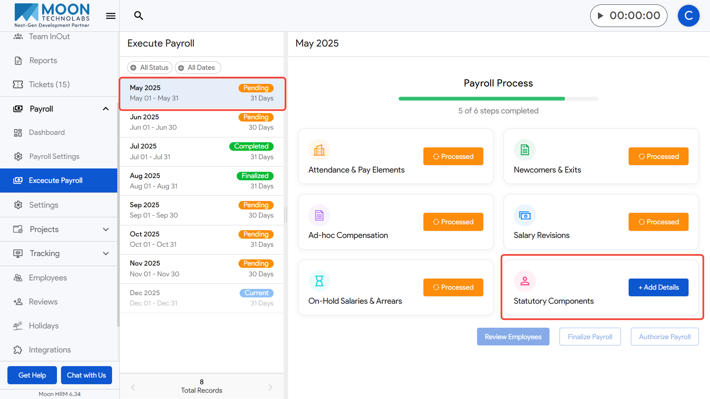
Task: Open the hamburger menu icon
Action: [111, 16]
